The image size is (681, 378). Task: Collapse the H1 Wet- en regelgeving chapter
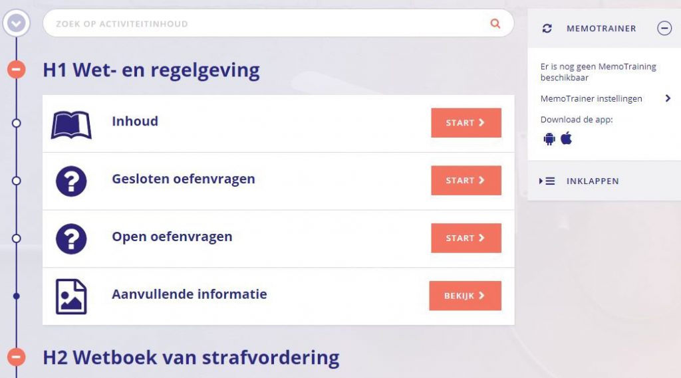(x=17, y=69)
